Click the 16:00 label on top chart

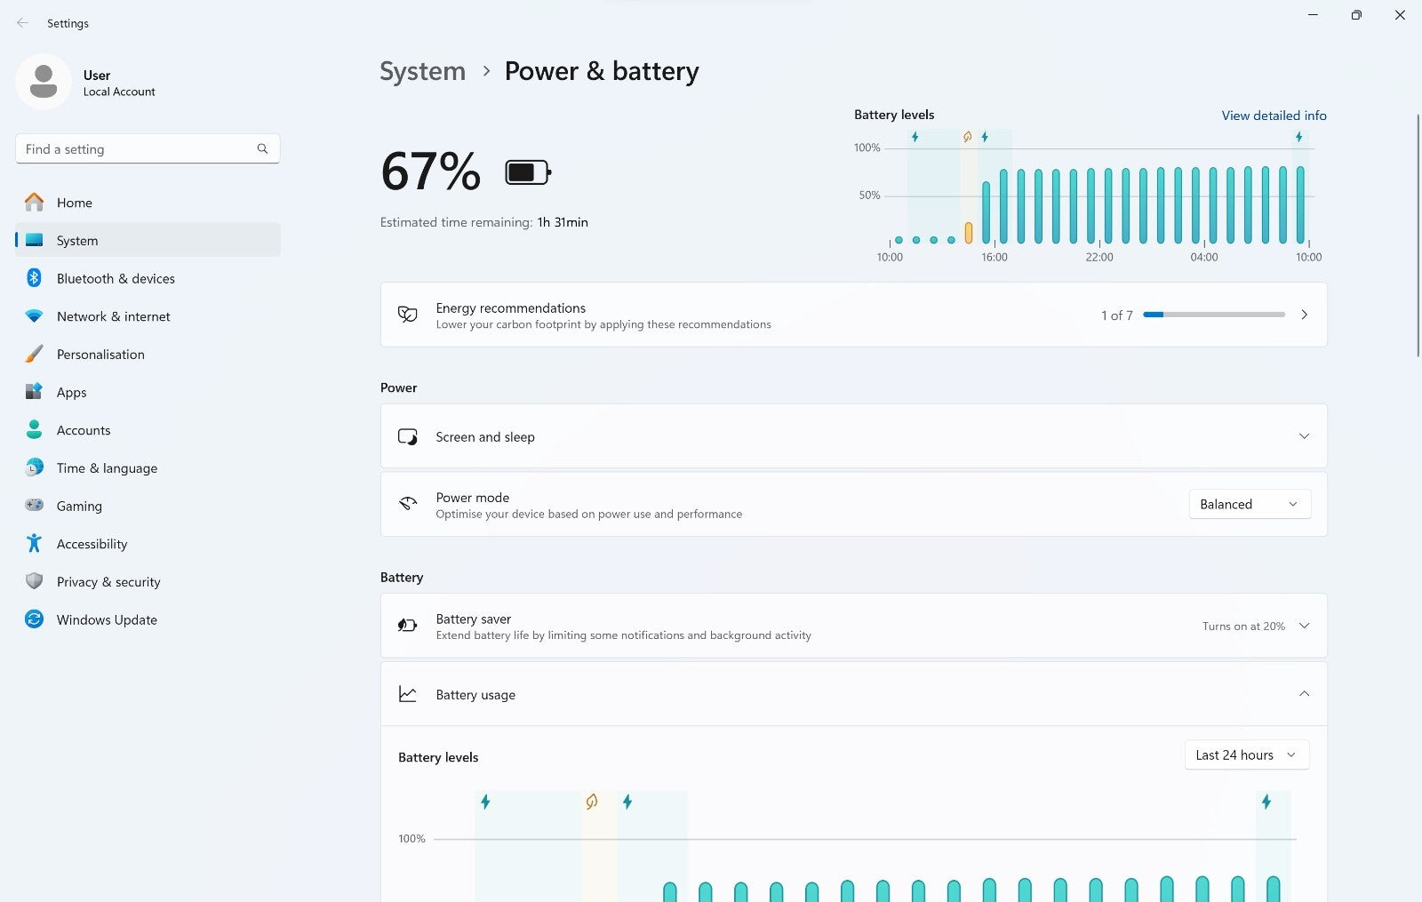click(995, 257)
